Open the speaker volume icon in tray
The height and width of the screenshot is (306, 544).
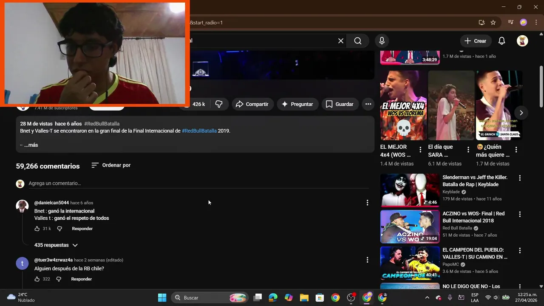tap(496, 297)
